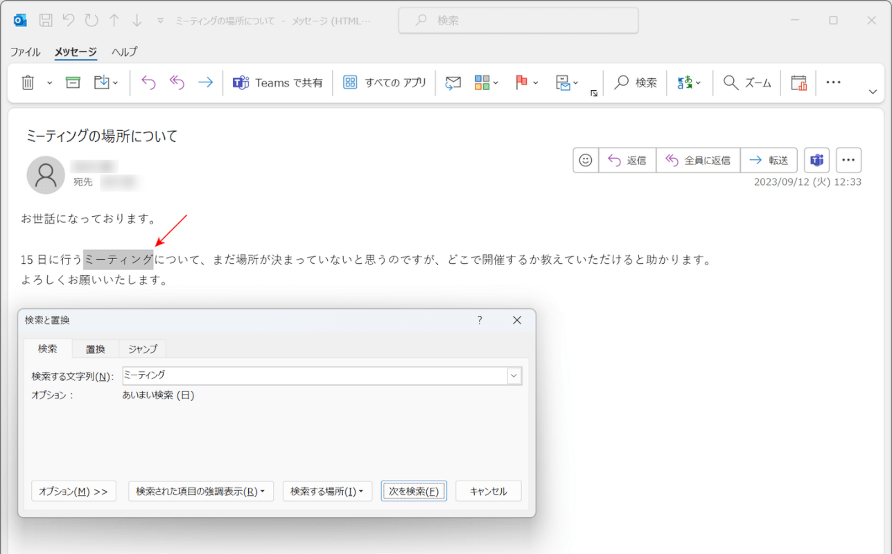Switch to the 置換 tab

coord(96,349)
